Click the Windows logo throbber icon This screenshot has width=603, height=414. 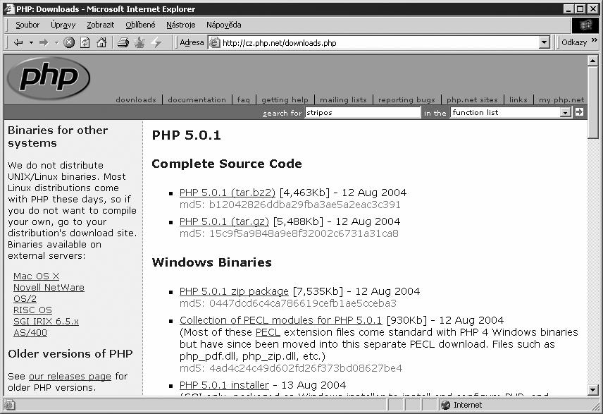point(585,25)
